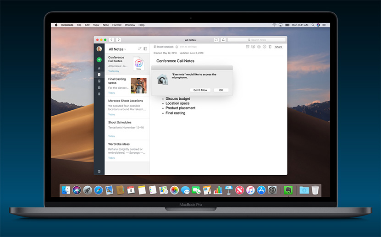Expand the All Notes dropdown
This screenshot has height=237, width=381.
pyautogui.click(x=117, y=49)
